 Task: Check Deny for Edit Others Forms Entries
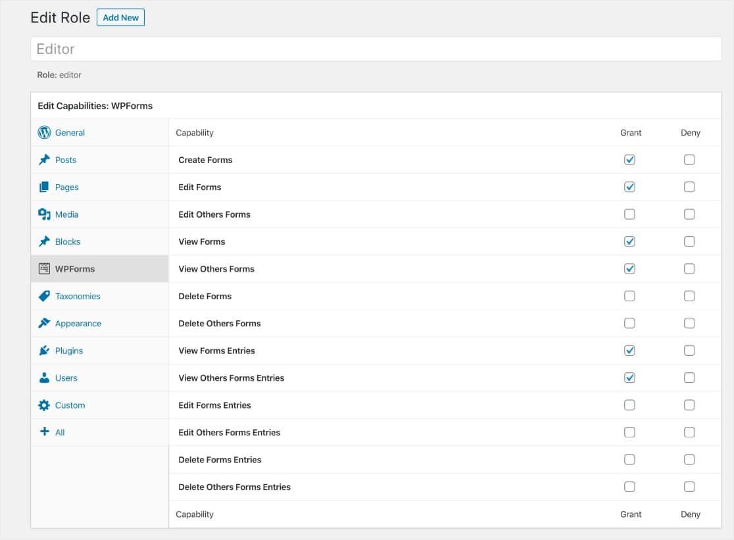[x=689, y=432]
